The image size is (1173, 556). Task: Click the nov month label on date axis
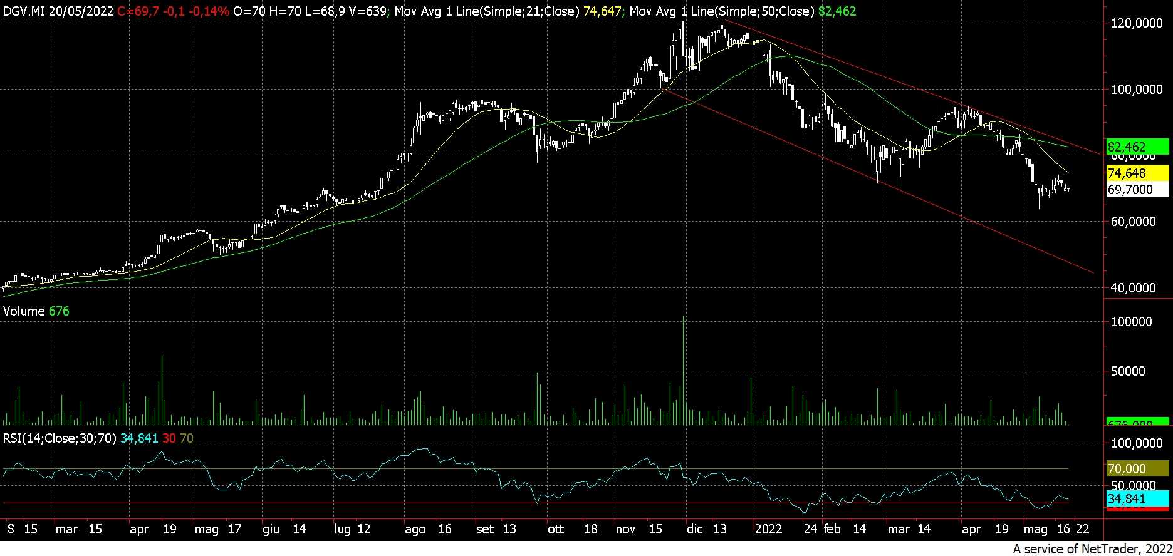[x=627, y=530]
